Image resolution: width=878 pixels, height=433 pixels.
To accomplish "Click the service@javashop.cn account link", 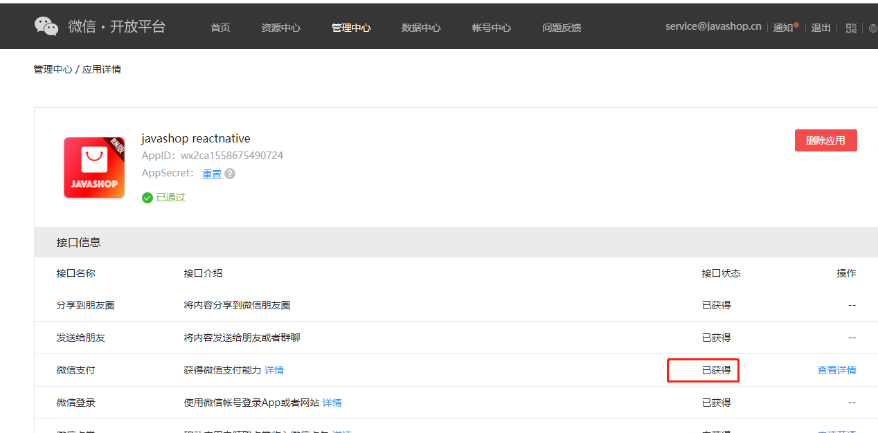I will click(713, 26).
